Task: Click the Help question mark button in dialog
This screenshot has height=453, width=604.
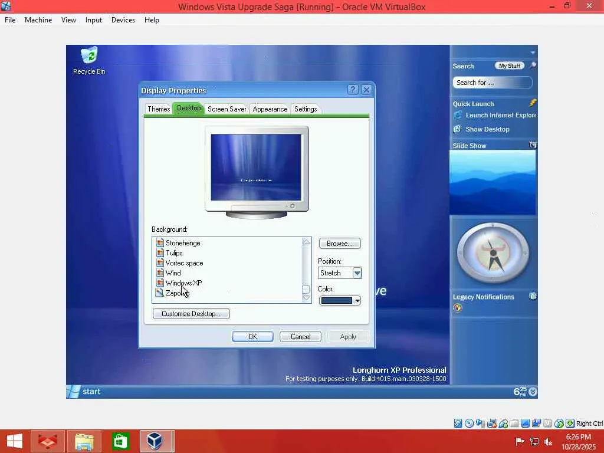Action: [353, 90]
